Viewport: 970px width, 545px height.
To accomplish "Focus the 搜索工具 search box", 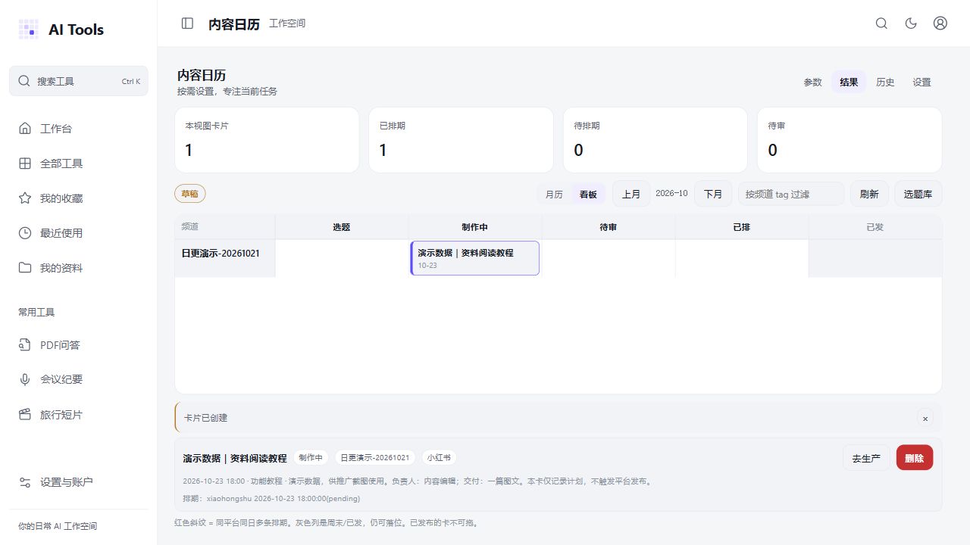I will (x=79, y=81).
